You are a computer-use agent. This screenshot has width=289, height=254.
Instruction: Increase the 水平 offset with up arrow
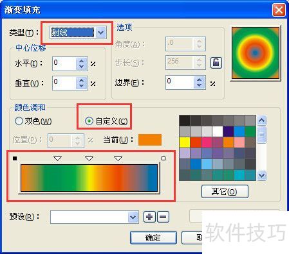tap(82, 61)
